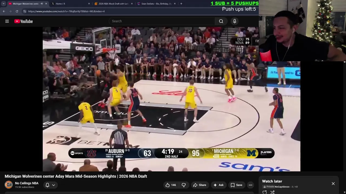Close the Michigan Wolverines tab

click(x=46, y=4)
